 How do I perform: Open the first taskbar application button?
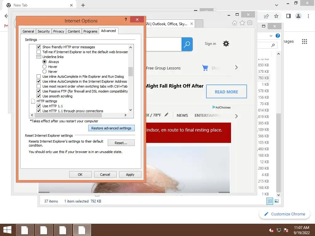click(25, 230)
